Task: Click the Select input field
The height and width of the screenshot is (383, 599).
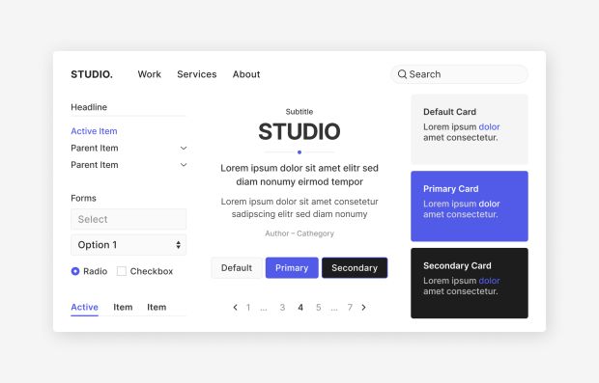Action: coord(128,219)
